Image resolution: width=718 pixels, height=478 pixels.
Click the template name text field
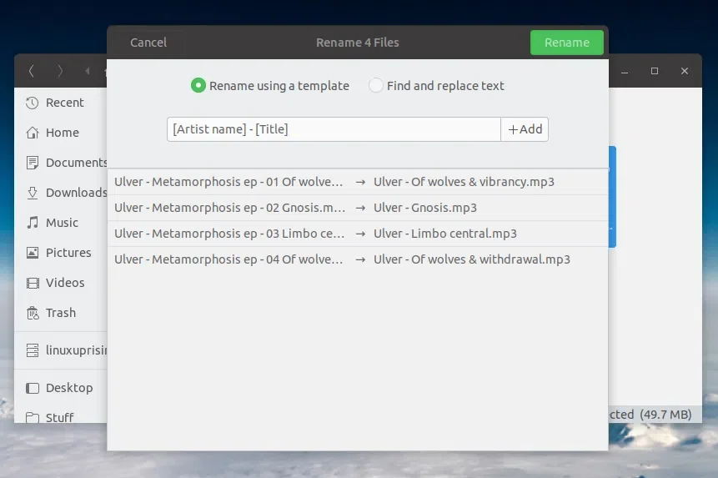pyautogui.click(x=334, y=129)
